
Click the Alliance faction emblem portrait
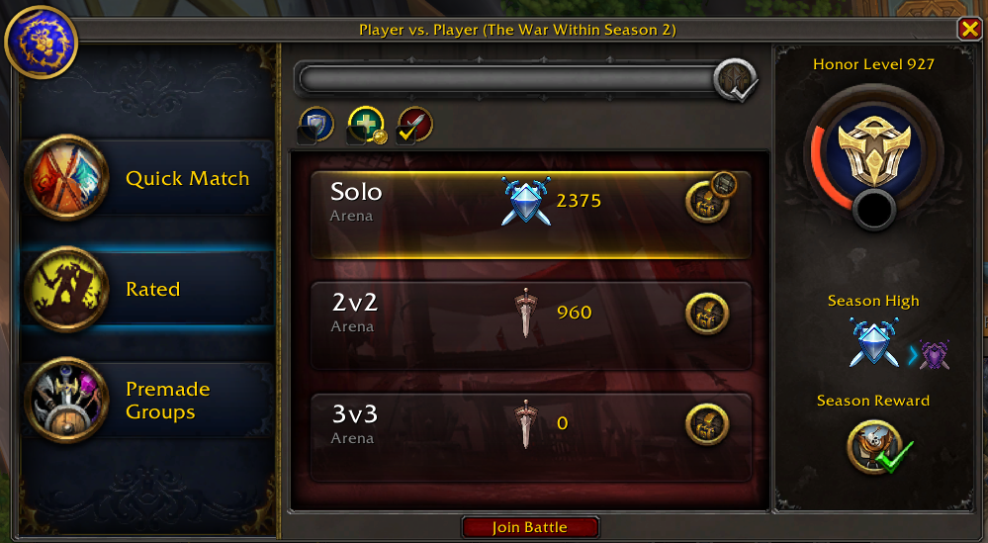[x=41, y=43]
